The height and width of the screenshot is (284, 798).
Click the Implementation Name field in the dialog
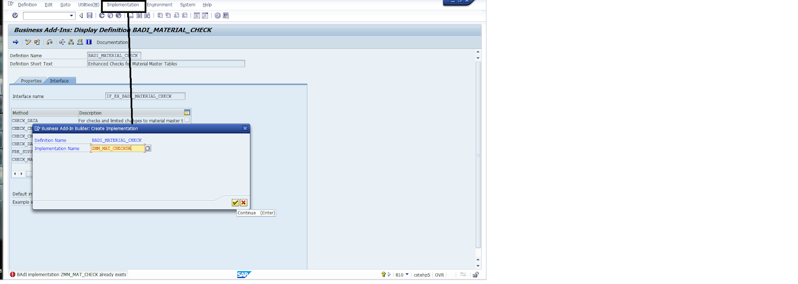point(118,148)
